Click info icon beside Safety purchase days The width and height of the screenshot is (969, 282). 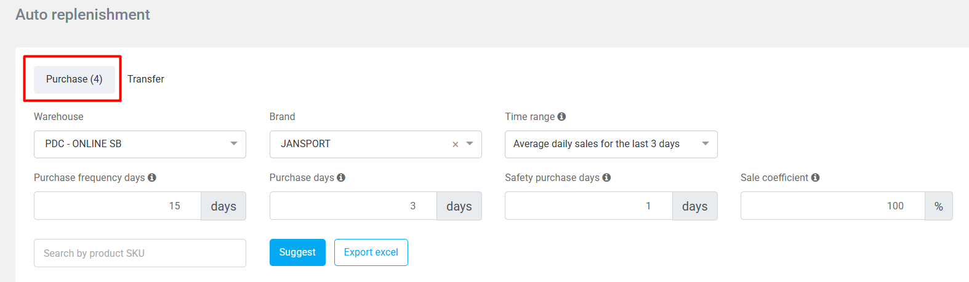point(606,177)
